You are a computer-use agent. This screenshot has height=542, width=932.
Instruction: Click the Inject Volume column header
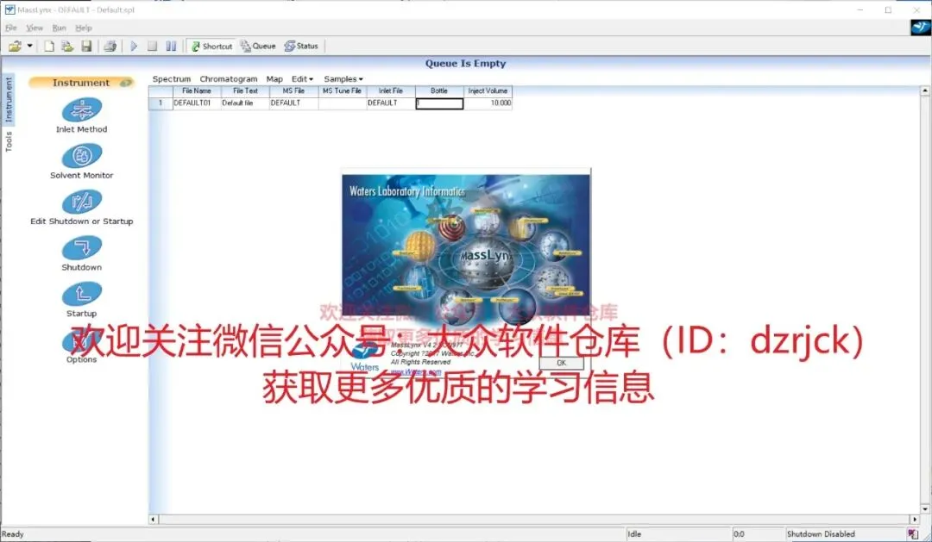coord(488,90)
